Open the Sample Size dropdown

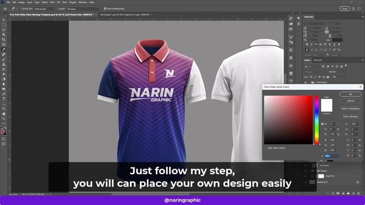[45, 9]
